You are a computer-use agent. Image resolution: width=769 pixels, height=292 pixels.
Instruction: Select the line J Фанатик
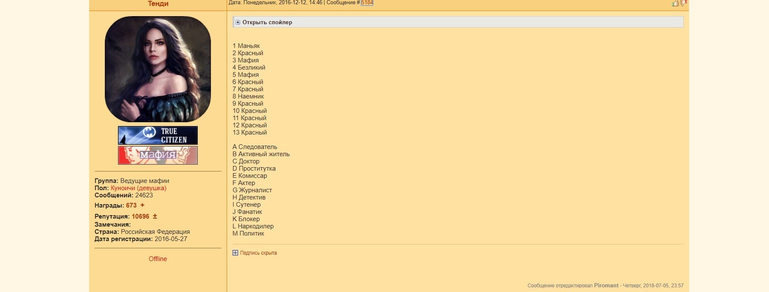[247, 212]
